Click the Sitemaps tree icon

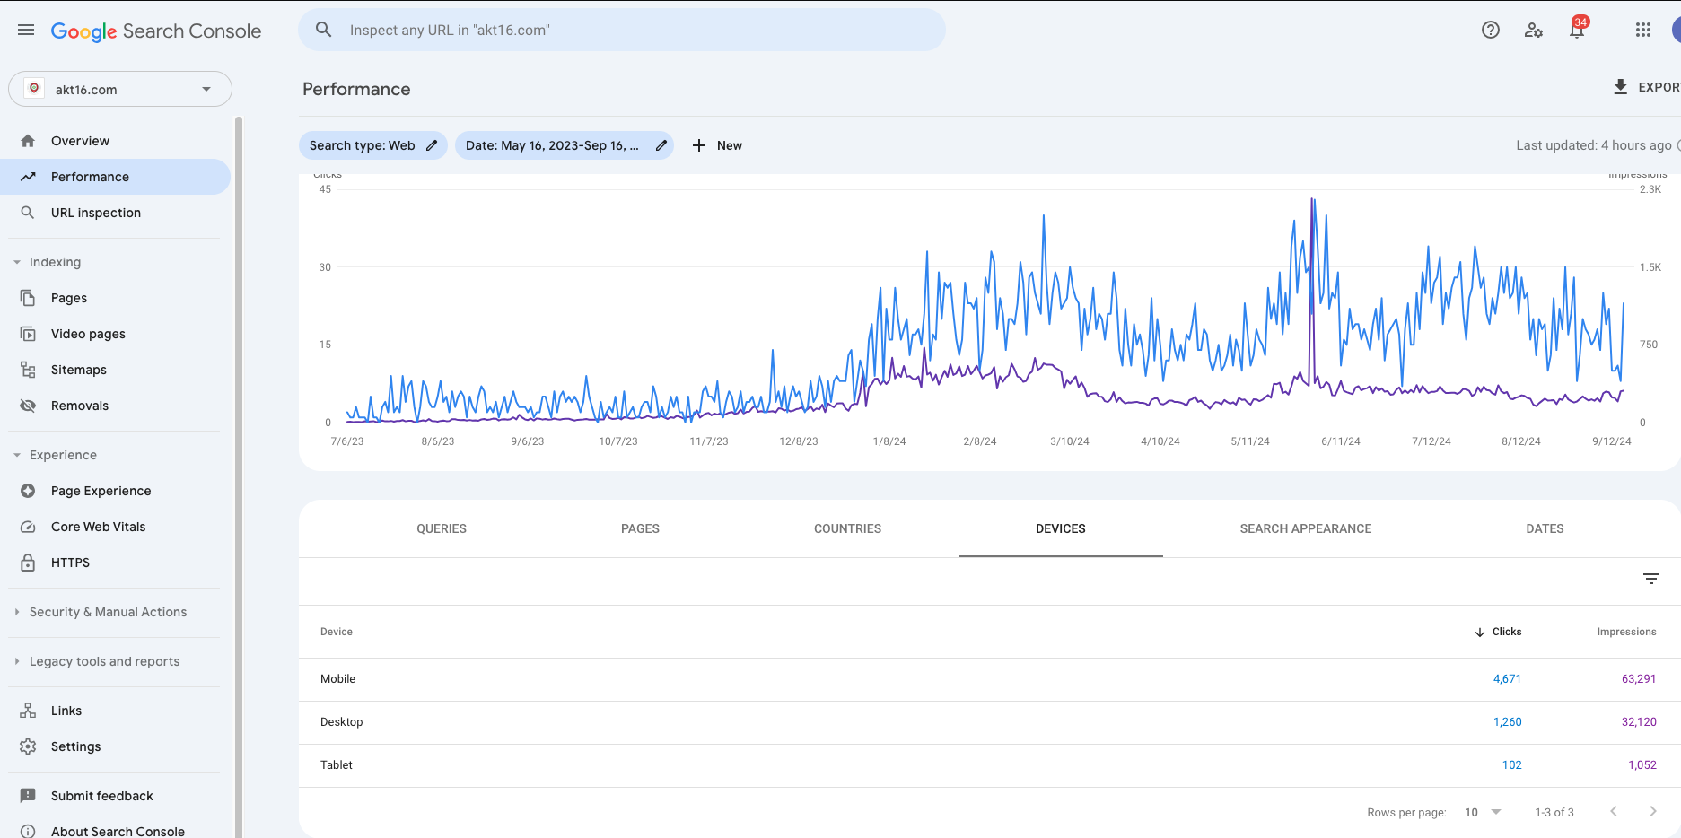click(x=28, y=370)
